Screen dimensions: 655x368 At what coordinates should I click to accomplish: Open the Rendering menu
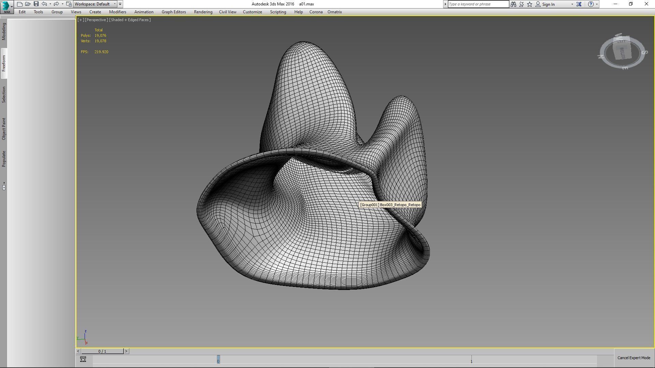click(203, 12)
